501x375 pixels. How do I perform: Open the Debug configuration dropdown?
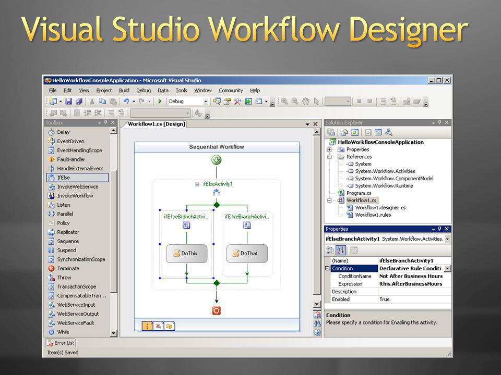pyautogui.click(x=206, y=102)
